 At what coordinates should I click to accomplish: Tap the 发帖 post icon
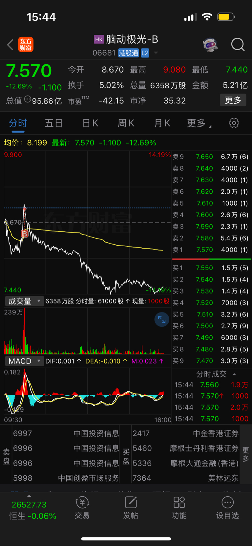click(131, 508)
